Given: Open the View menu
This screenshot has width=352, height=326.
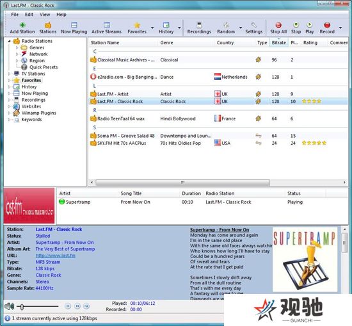Looking at the screenshot, I should pos(45,15).
